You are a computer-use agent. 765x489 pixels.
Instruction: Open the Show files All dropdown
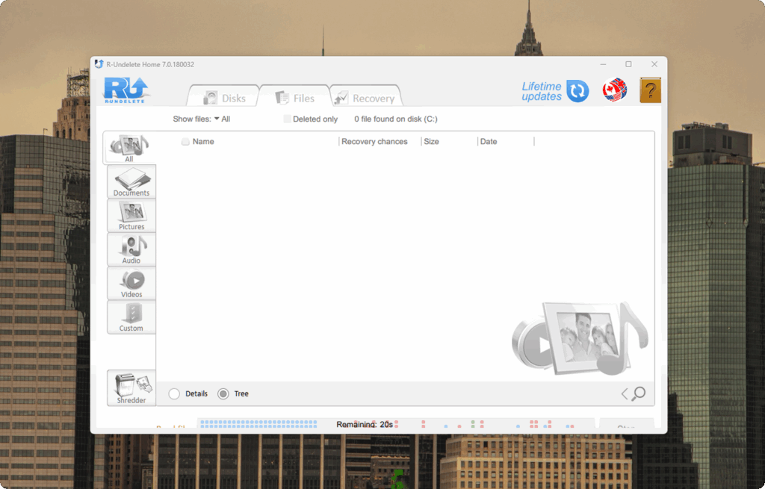click(x=222, y=119)
